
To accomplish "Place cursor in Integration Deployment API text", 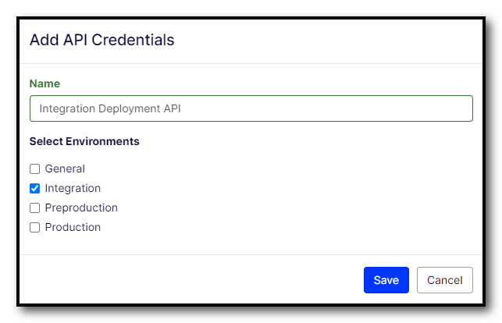I will [x=109, y=108].
